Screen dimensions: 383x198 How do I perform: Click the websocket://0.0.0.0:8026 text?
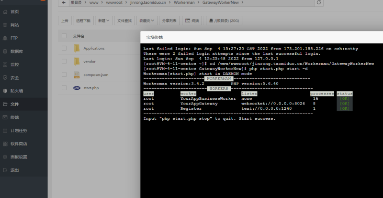[273, 104]
